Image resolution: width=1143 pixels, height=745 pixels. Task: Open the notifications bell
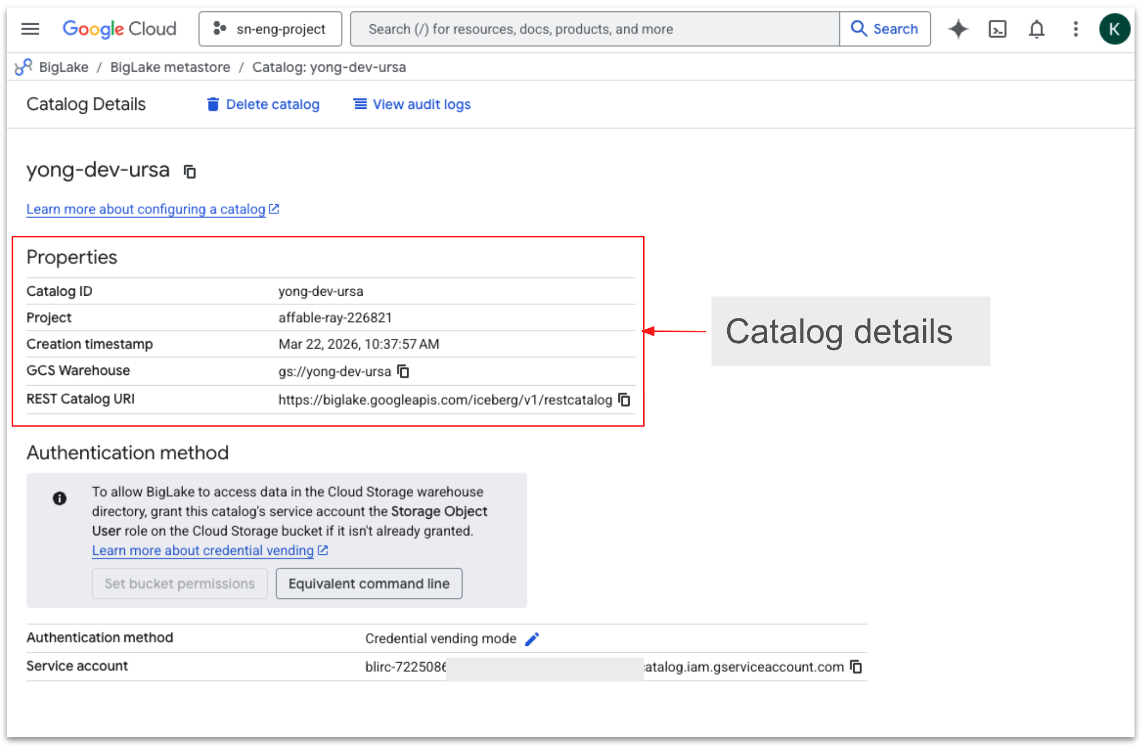click(1036, 29)
